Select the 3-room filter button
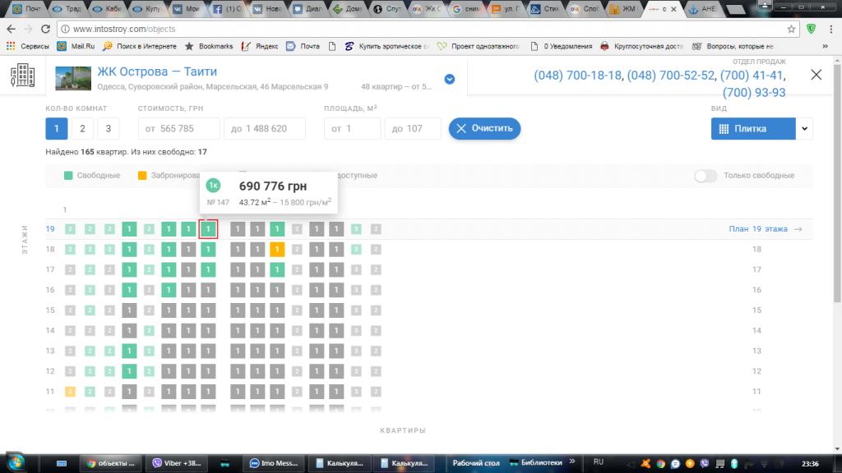 tap(108, 129)
